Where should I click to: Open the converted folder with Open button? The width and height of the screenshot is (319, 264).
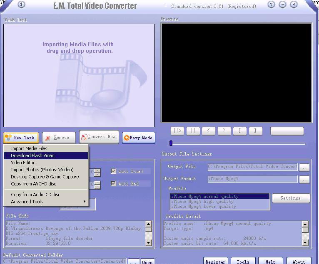click(147, 262)
